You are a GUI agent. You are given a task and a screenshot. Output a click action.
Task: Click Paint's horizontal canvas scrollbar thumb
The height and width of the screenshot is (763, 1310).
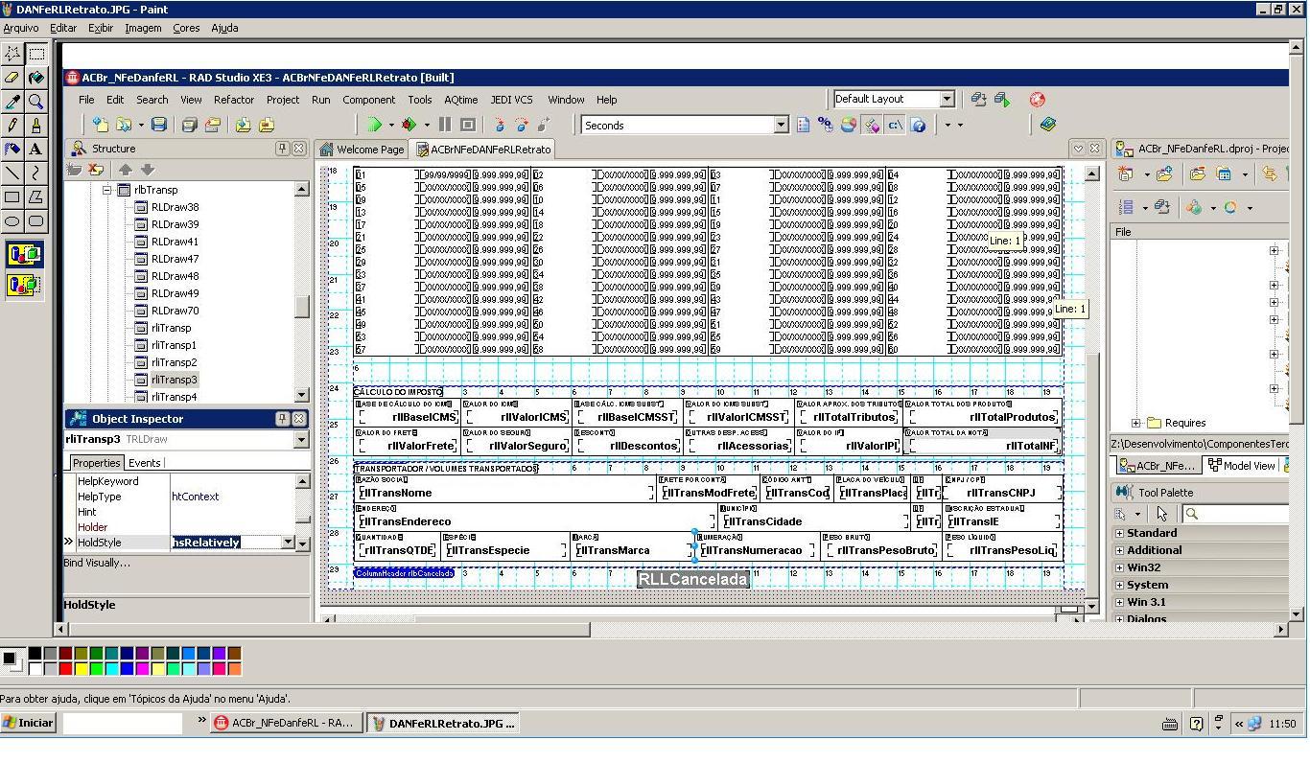pos(331,629)
